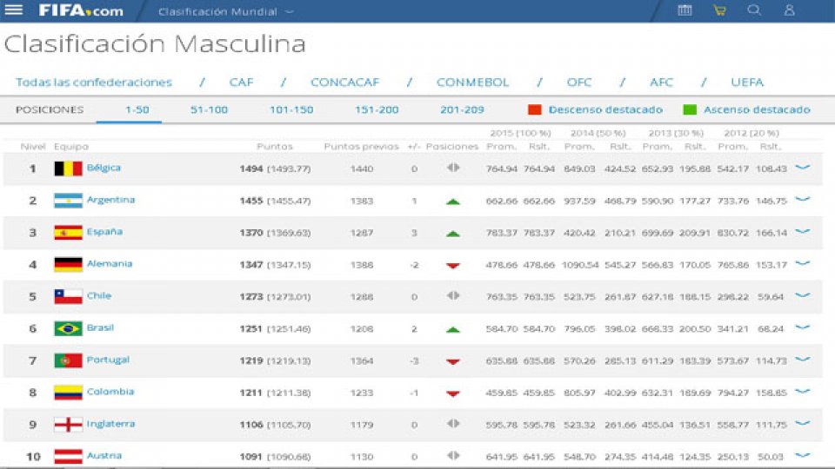Image resolution: width=835 pixels, height=469 pixels.
Task: Open the Argentina team link
Action: (x=110, y=200)
